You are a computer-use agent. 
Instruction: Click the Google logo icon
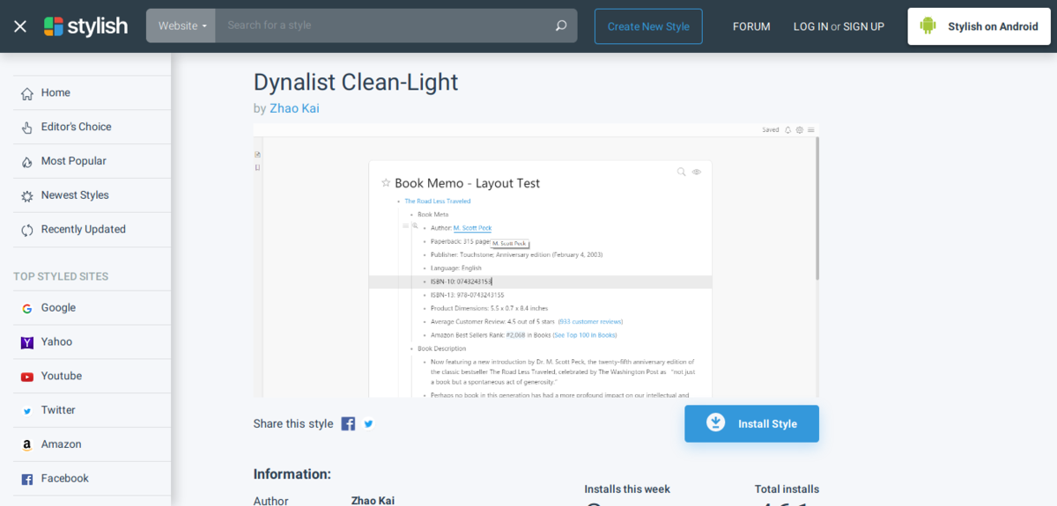(x=26, y=309)
